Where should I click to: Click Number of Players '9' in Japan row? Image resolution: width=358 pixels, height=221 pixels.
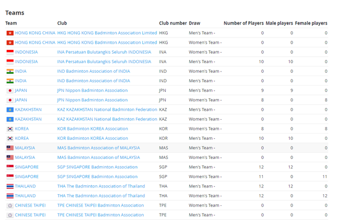262,91
